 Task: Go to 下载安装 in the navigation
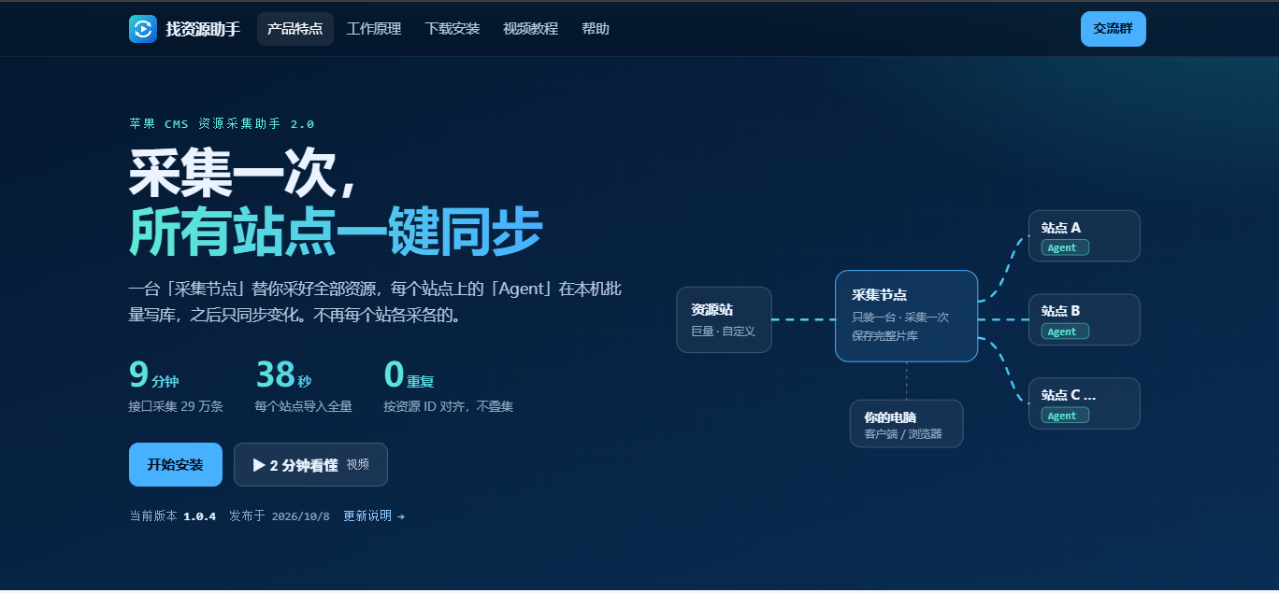coord(453,29)
